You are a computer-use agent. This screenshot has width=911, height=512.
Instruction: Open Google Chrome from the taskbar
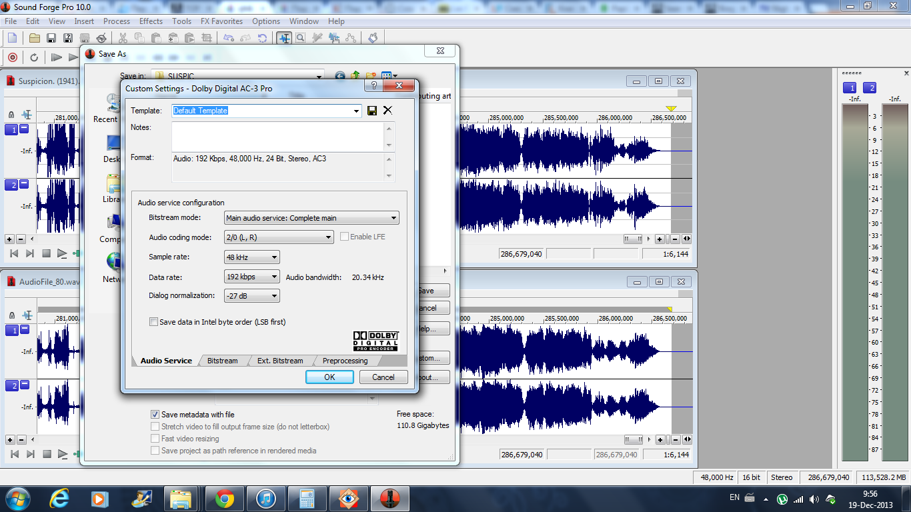click(225, 499)
